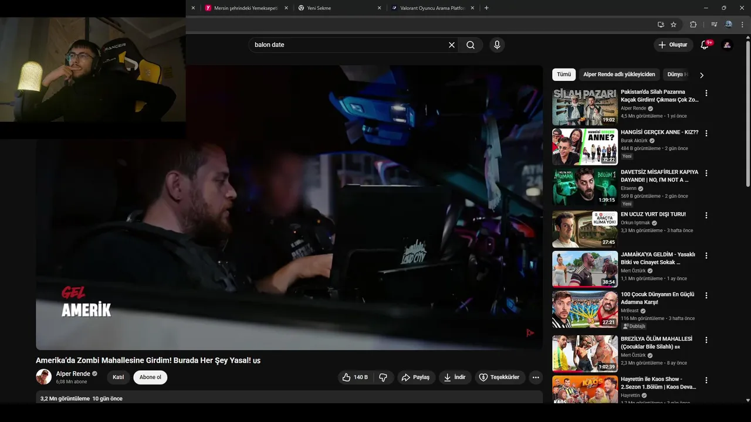Open Alper Rende channel name link
This screenshot has height=422, width=751.
tap(73, 374)
